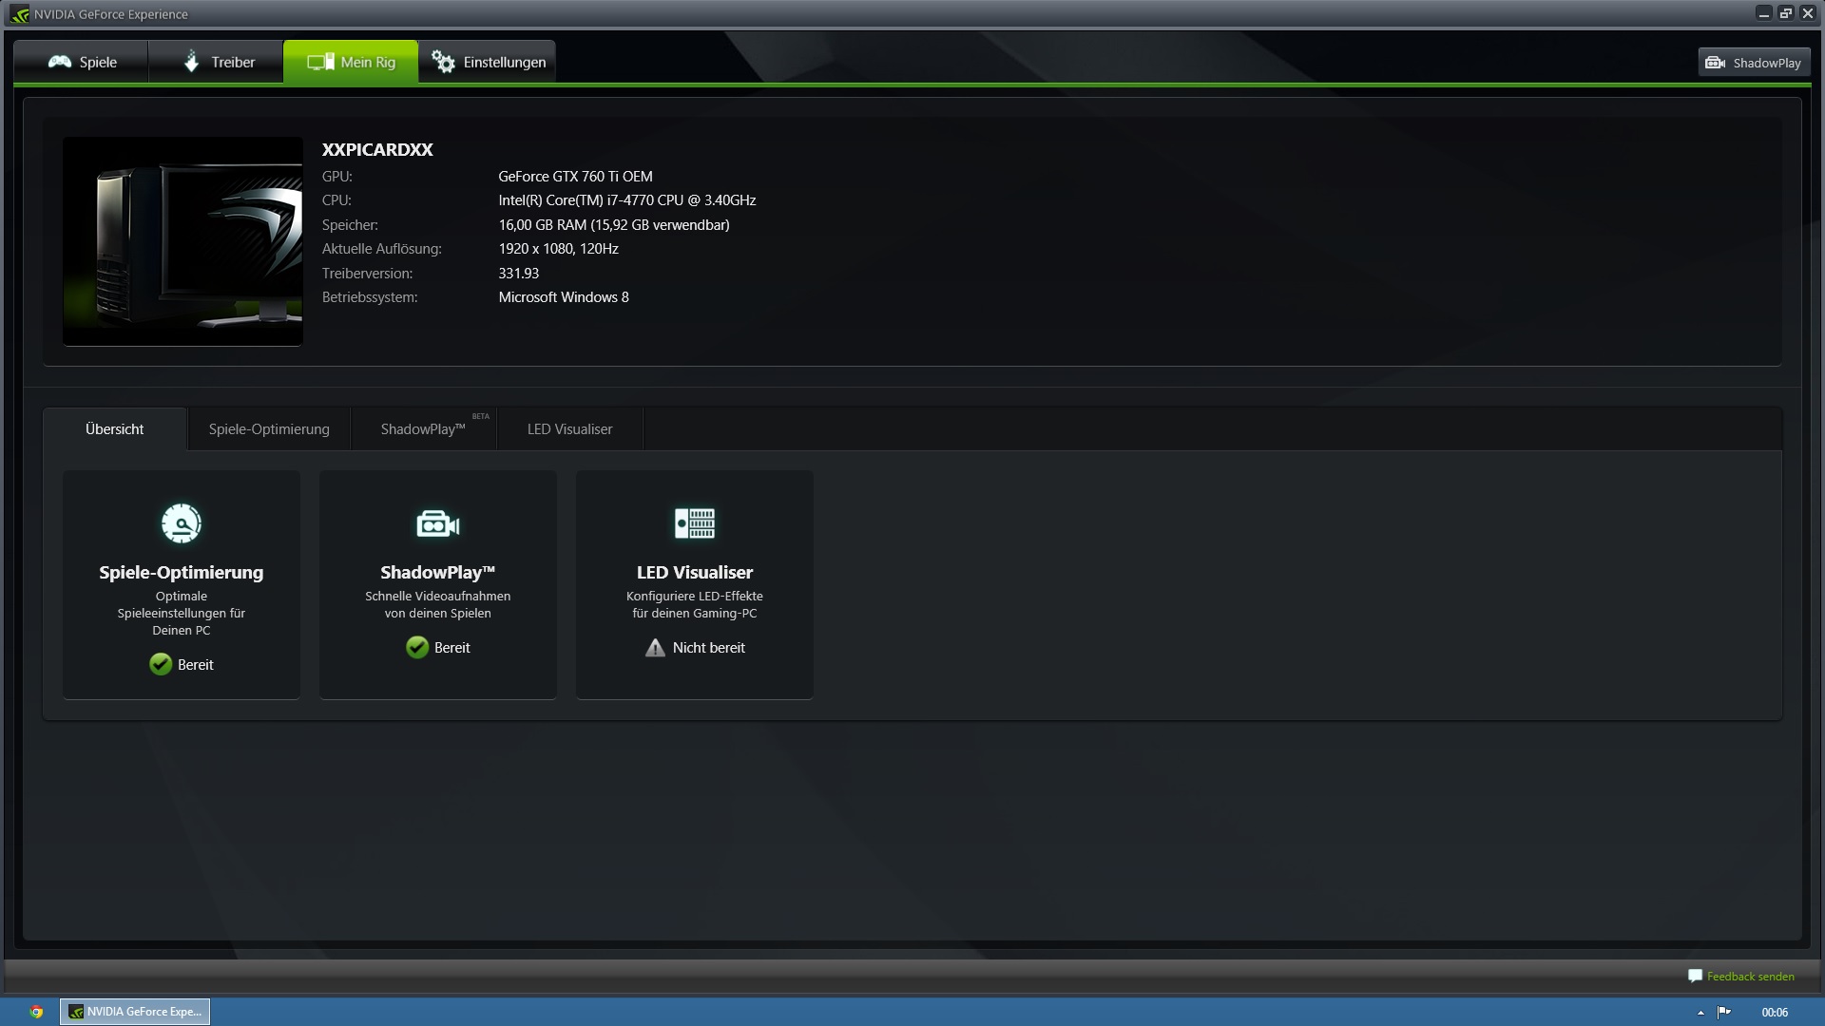The width and height of the screenshot is (1825, 1026).
Task: Open the Spiele tab
Action: coord(82,62)
